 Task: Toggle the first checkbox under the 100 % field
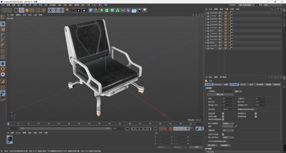pyautogui.click(x=223, y=114)
